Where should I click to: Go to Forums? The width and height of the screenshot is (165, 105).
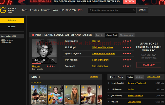(46, 10)
